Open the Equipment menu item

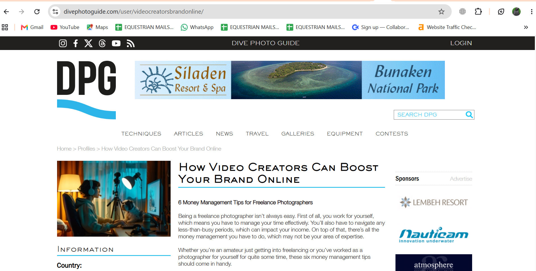[x=345, y=134]
